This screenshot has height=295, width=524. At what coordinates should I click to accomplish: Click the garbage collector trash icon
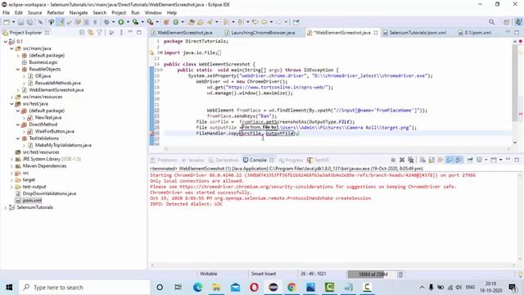(400, 275)
